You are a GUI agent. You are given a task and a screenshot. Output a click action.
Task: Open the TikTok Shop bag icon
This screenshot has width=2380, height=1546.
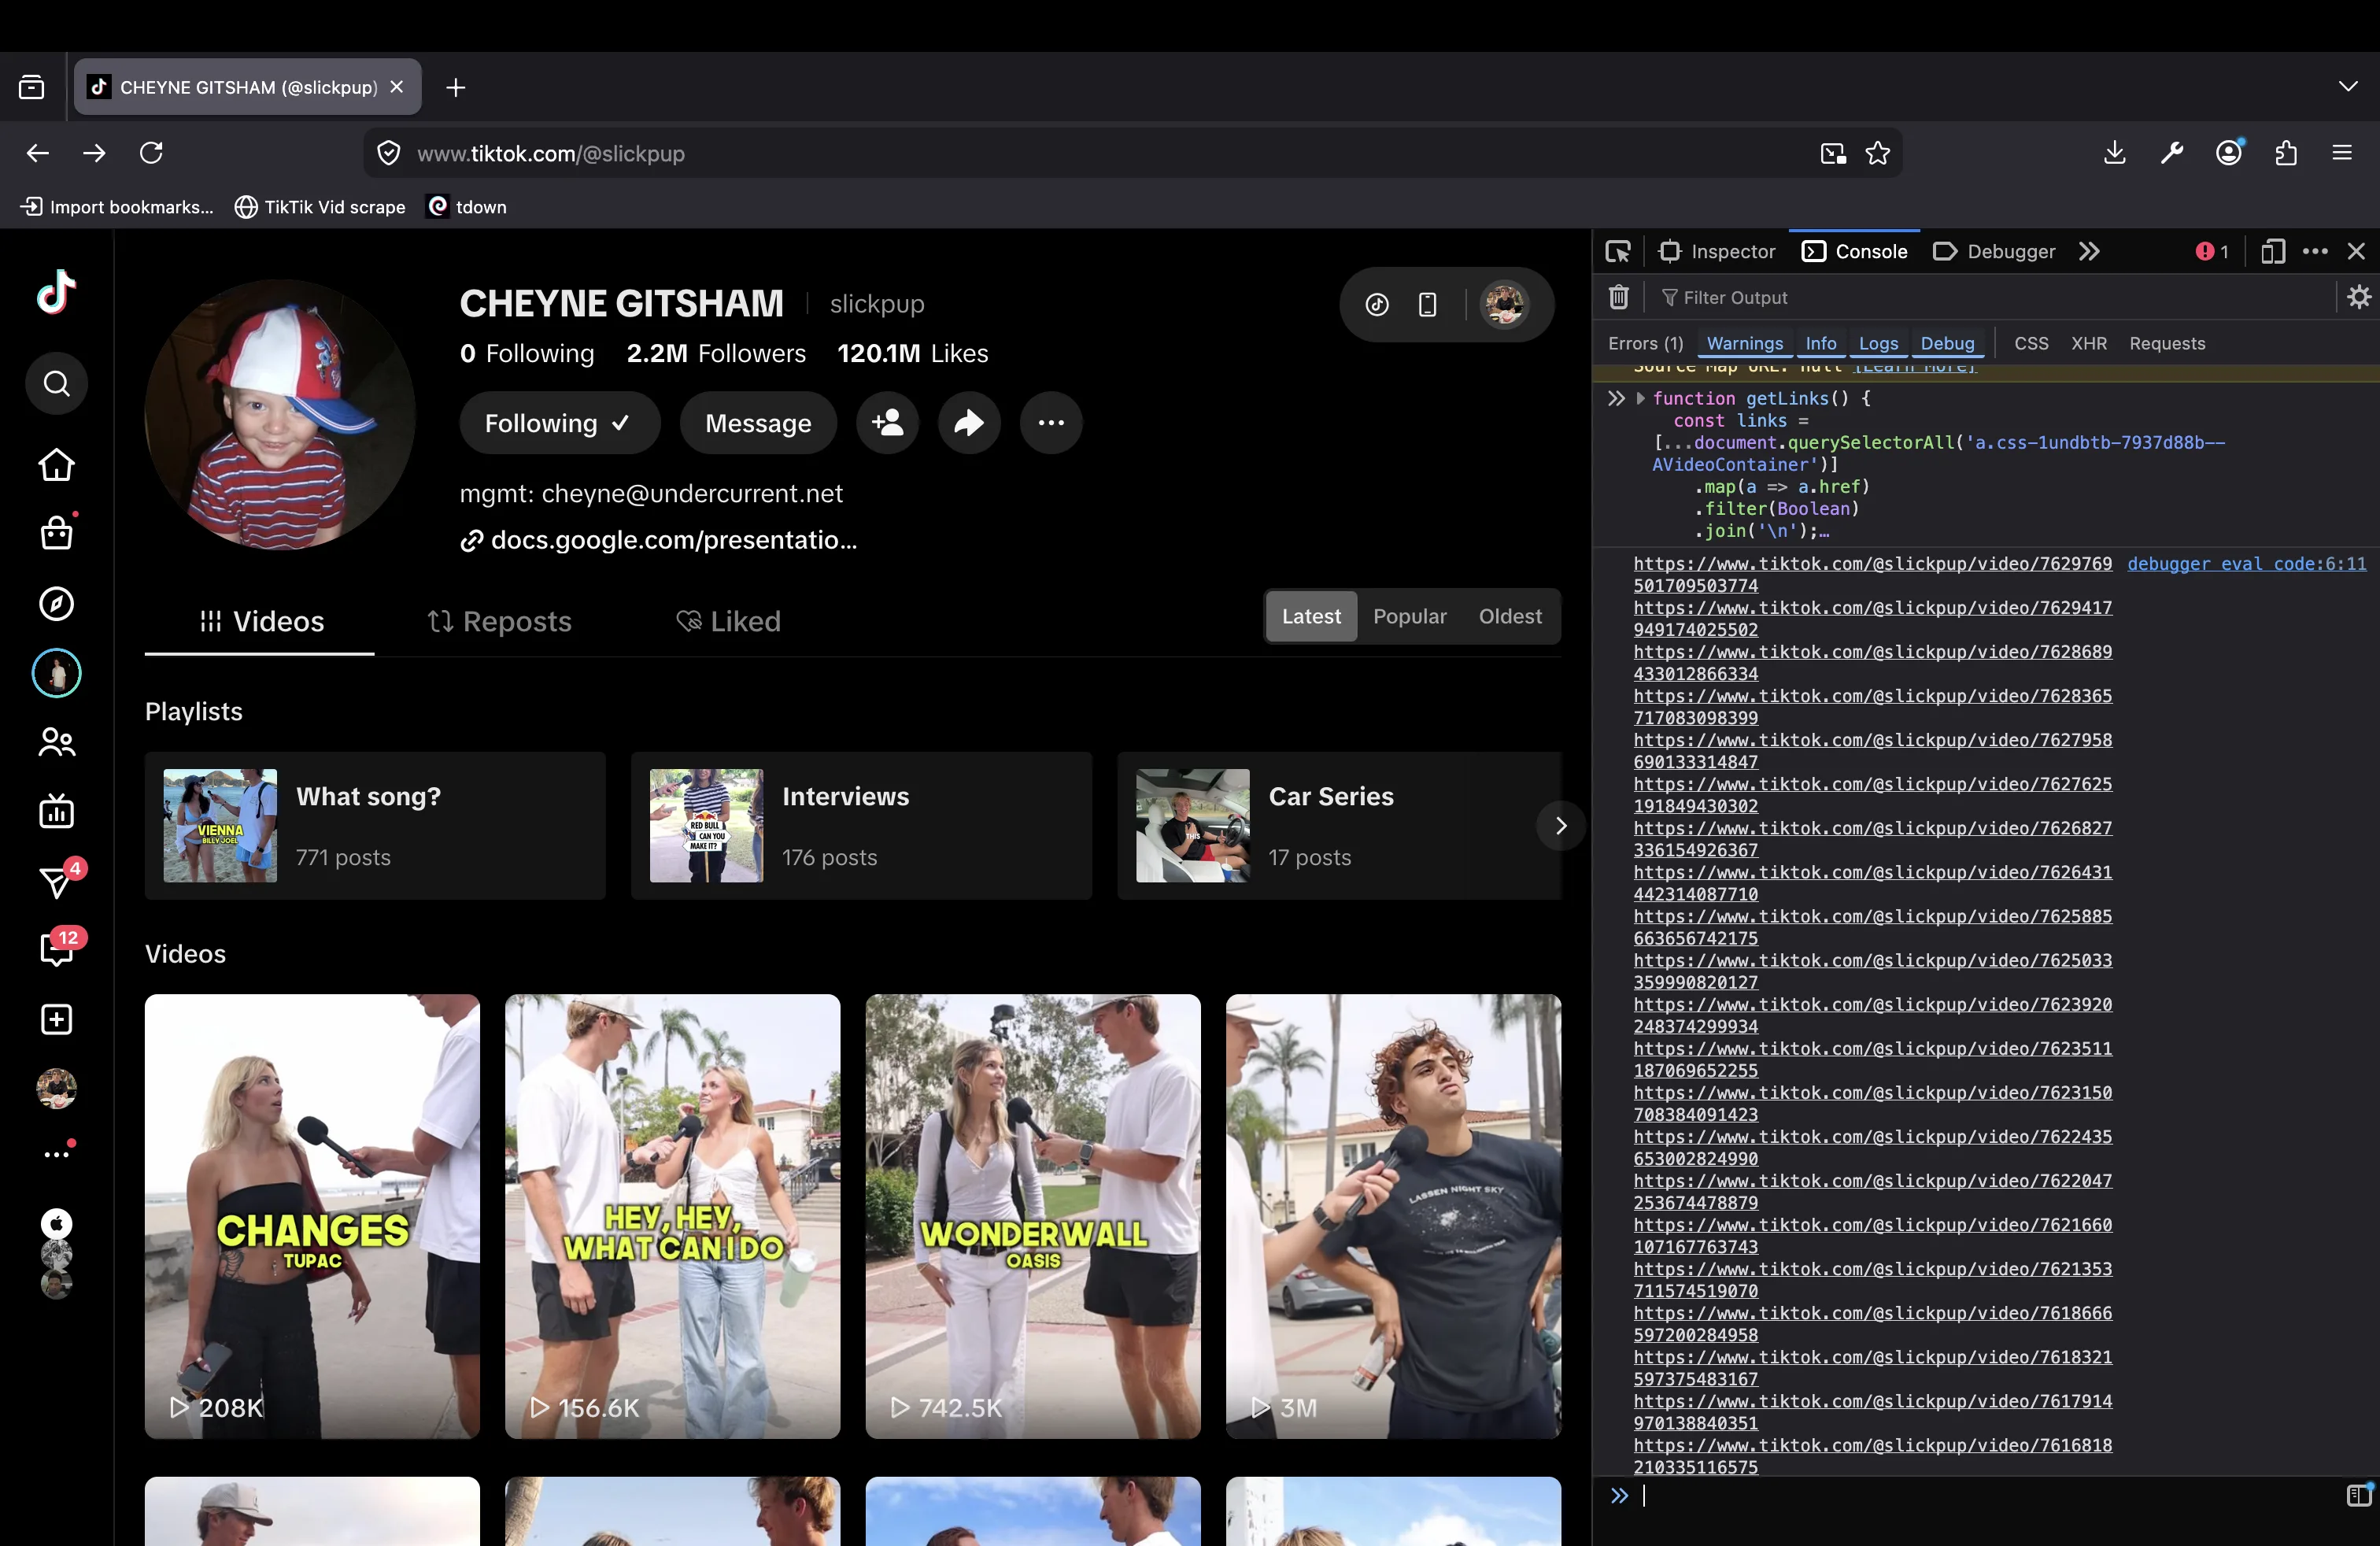click(56, 534)
